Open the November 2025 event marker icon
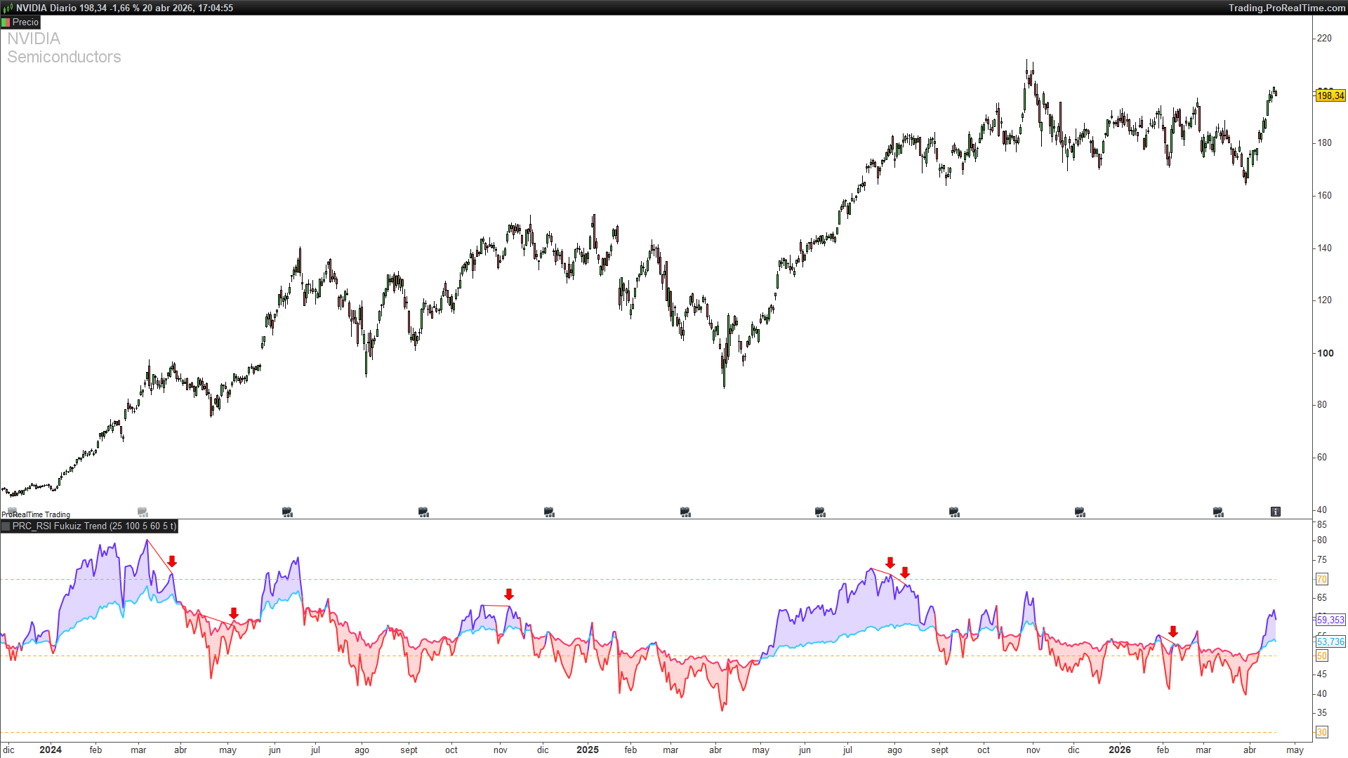The width and height of the screenshot is (1348, 758). tap(1080, 512)
